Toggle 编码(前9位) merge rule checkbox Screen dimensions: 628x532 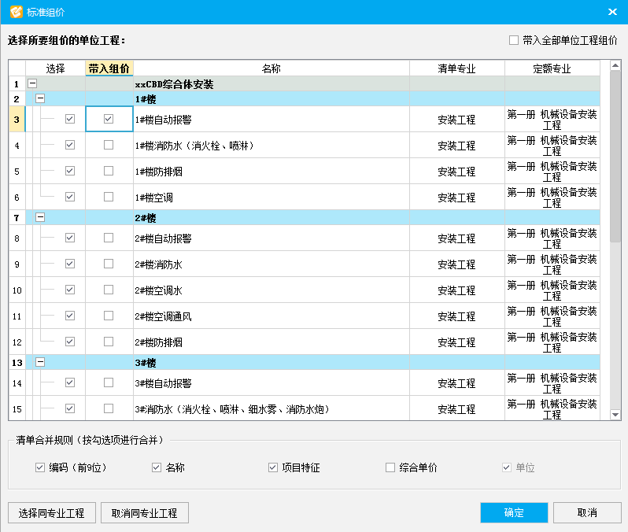40,467
